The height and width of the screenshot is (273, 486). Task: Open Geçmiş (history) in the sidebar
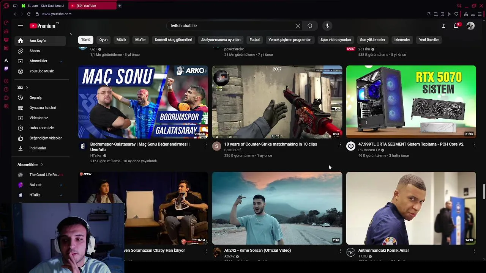click(40, 98)
